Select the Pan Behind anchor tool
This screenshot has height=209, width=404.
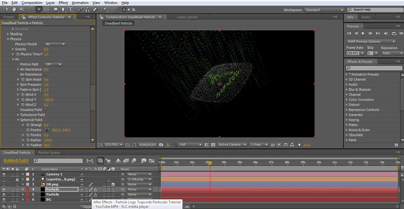(46, 9)
